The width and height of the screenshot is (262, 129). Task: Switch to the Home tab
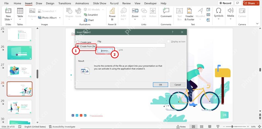click(17, 3)
